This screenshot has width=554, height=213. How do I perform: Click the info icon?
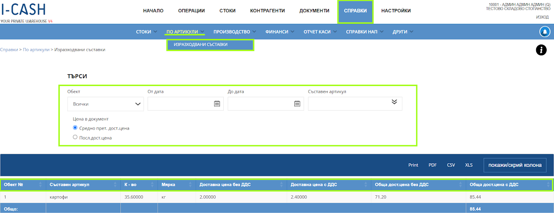pyautogui.click(x=541, y=50)
